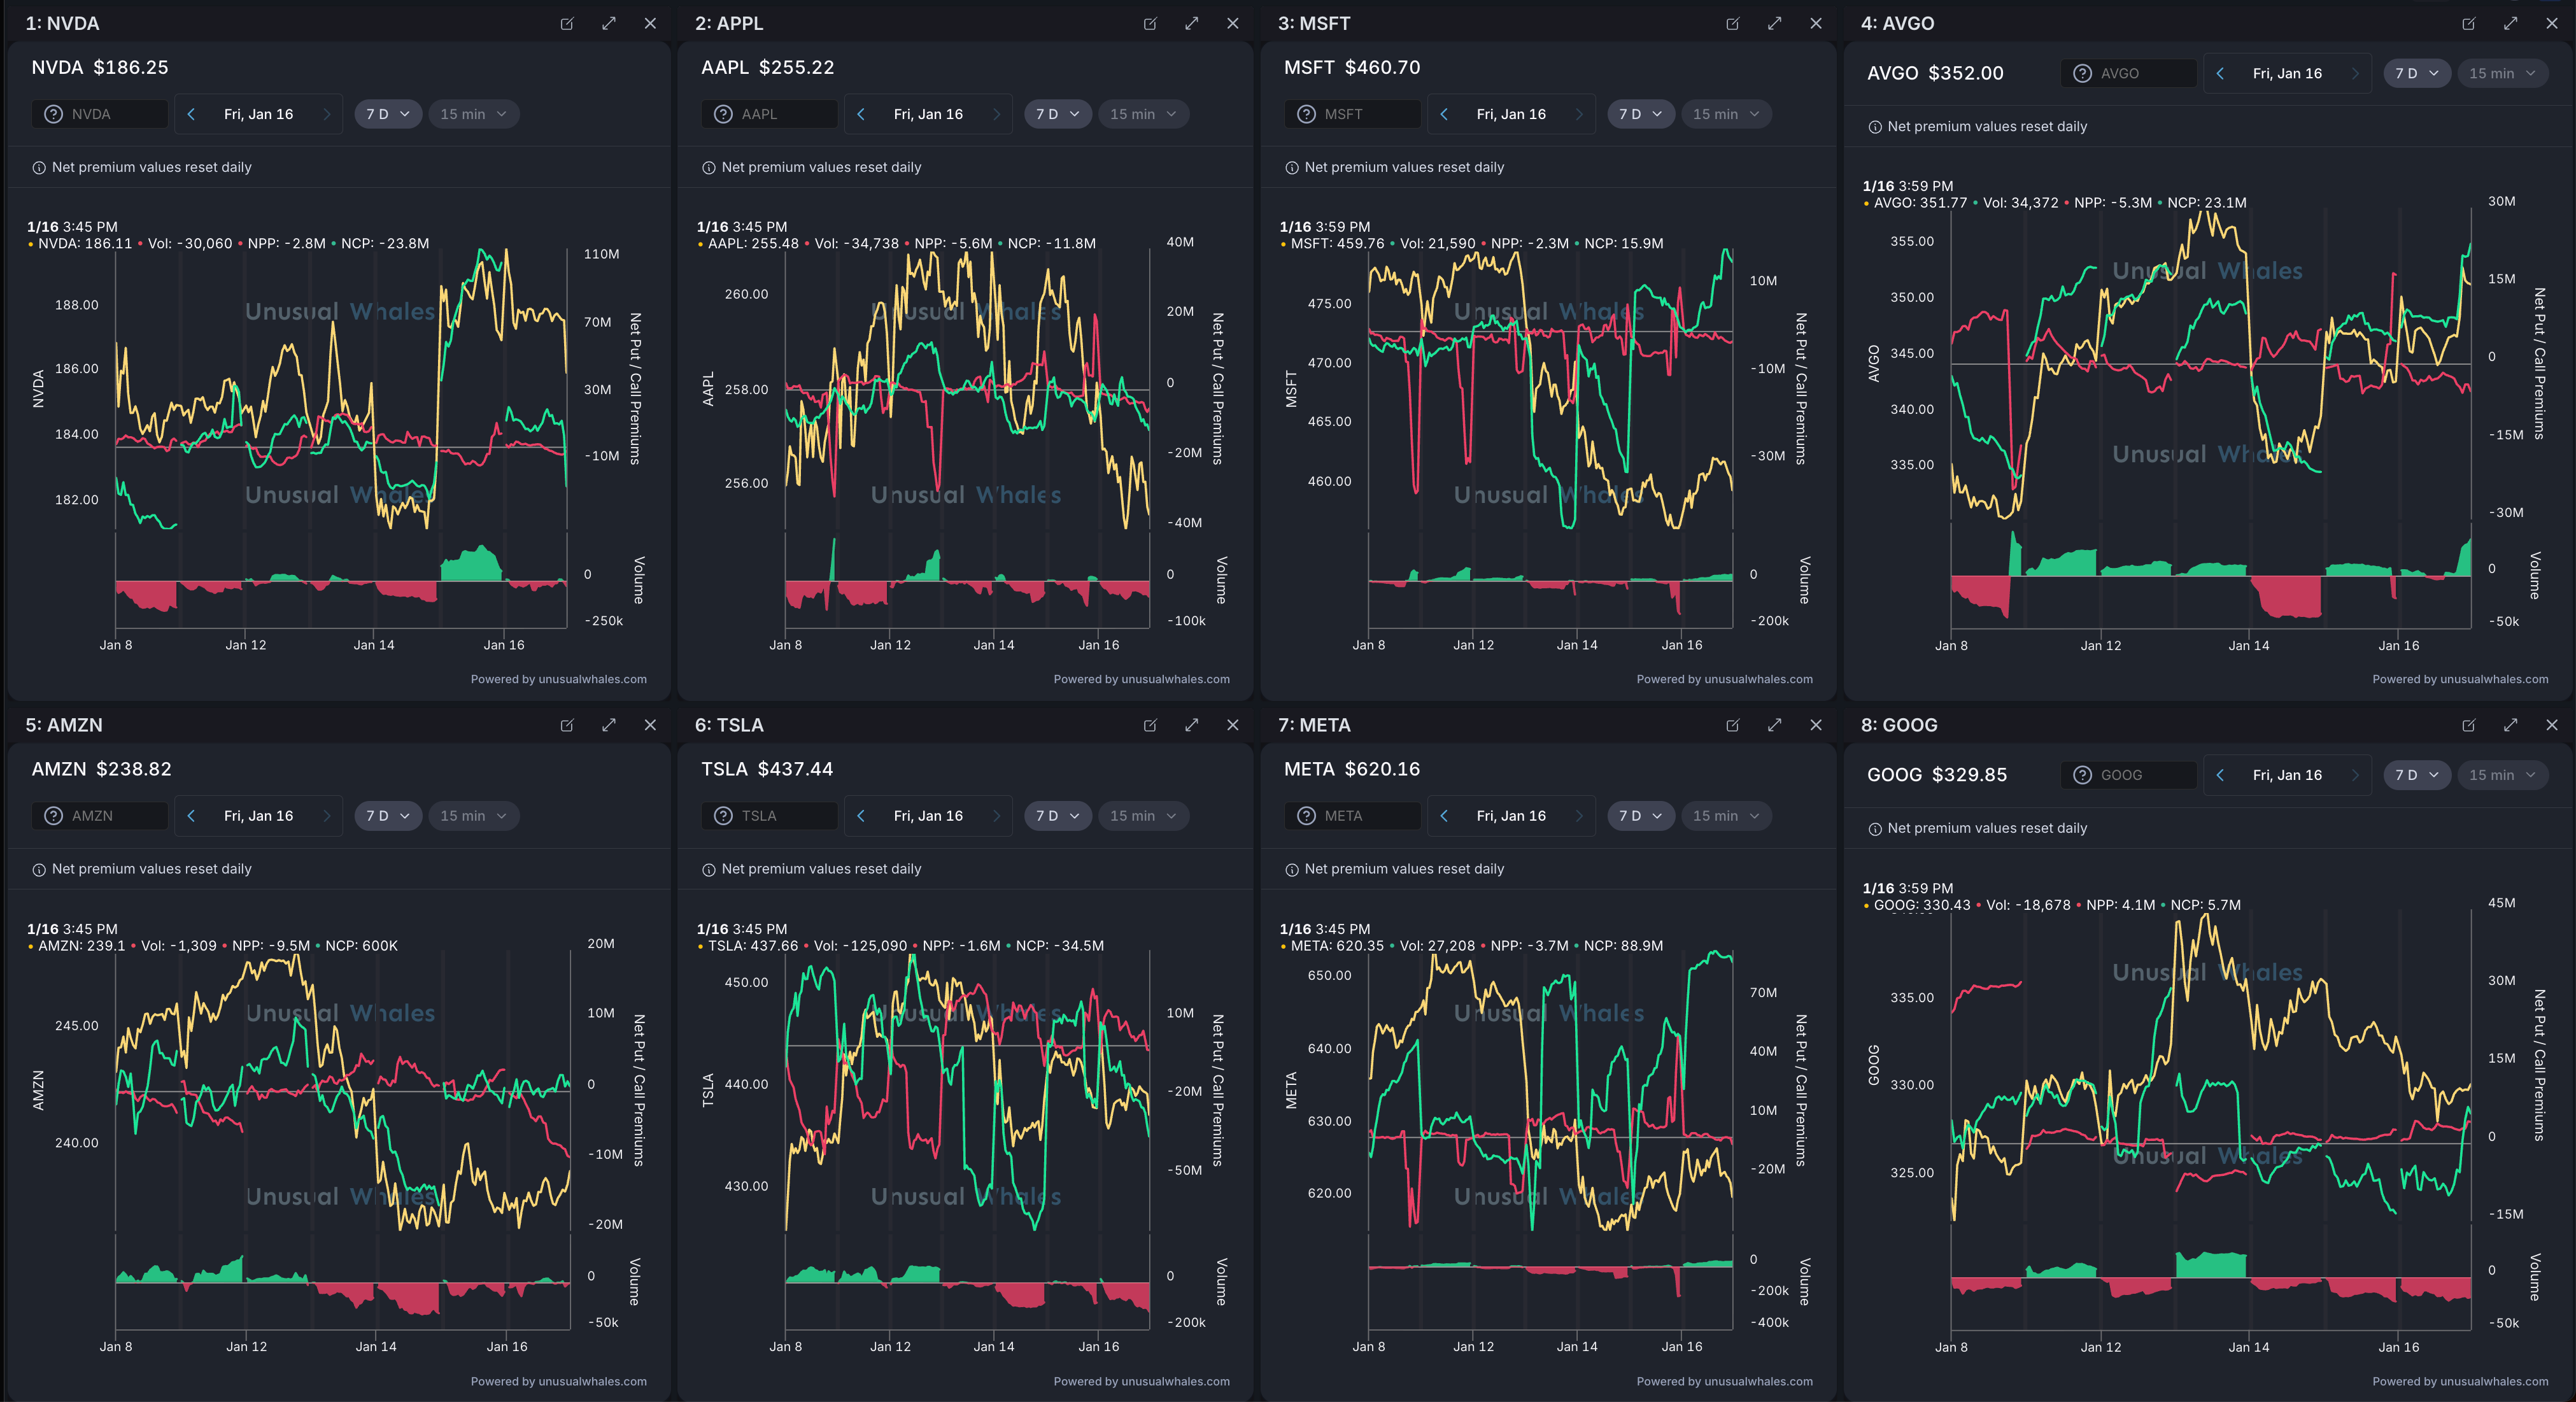
Task: Click Fri, Jan 16 date in META panel
Action: point(1510,816)
